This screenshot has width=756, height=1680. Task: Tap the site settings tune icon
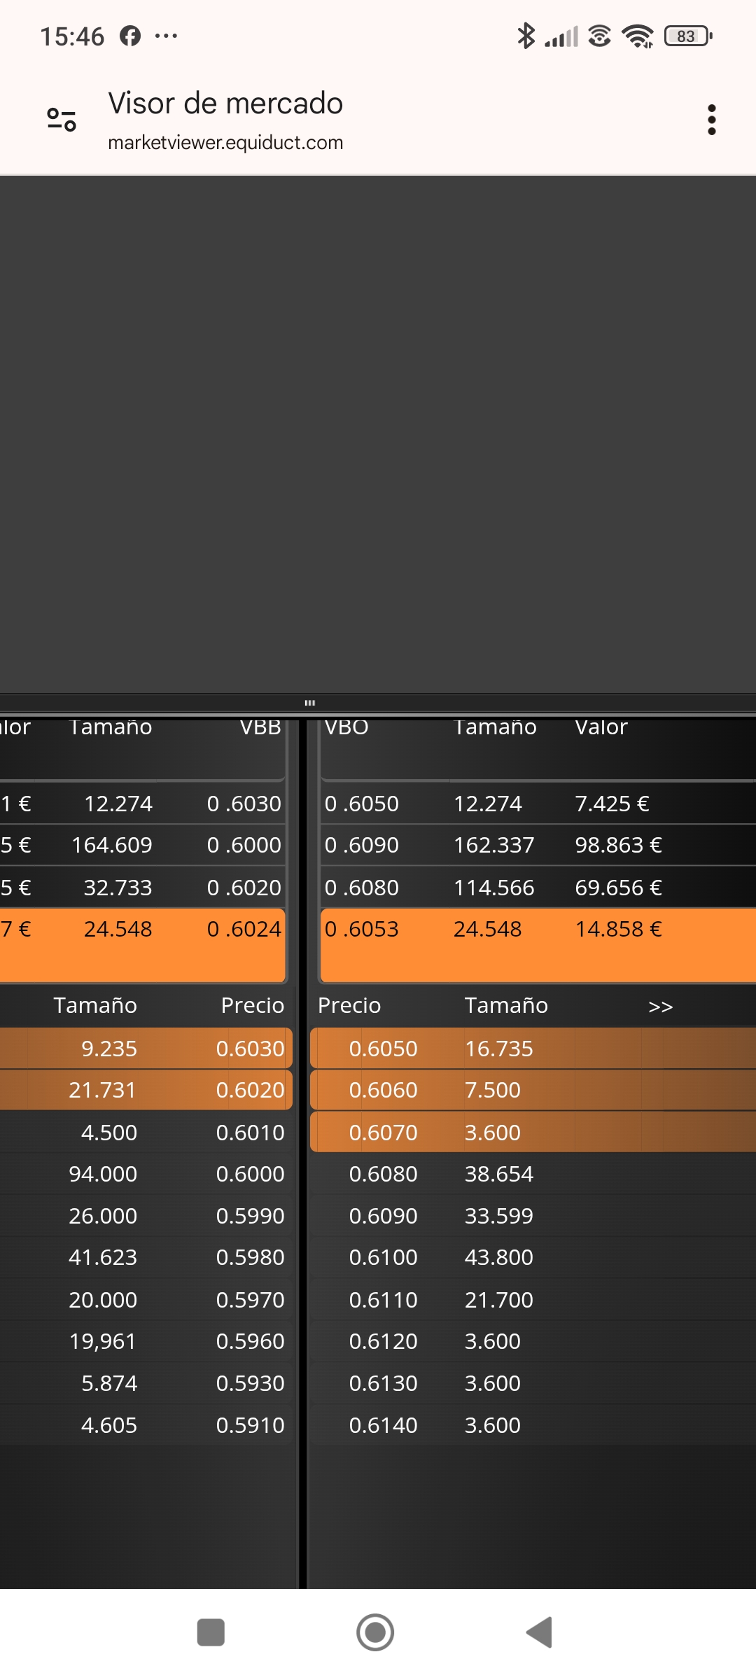click(x=62, y=120)
